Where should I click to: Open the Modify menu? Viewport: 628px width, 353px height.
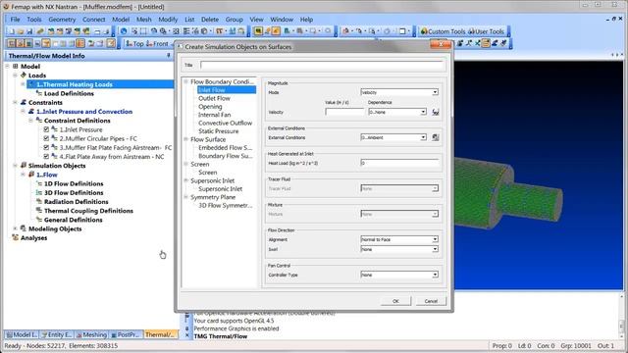(168, 20)
